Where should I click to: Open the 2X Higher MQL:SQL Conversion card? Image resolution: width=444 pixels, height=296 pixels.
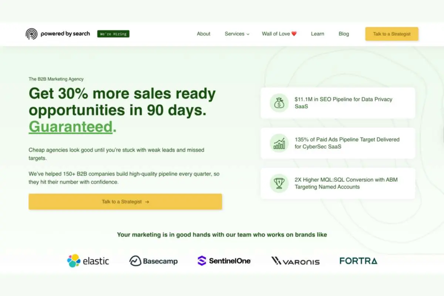(338, 184)
